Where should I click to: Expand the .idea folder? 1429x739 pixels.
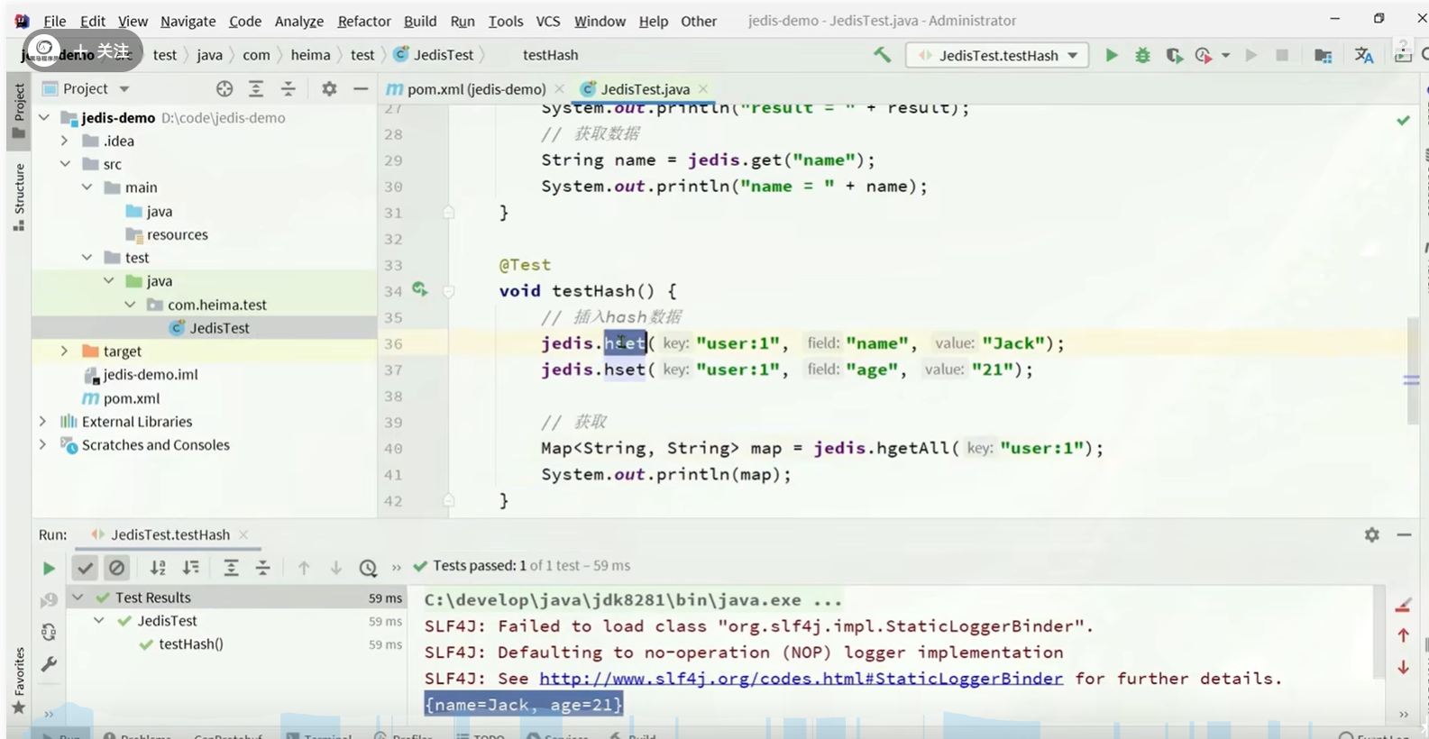tap(65, 141)
